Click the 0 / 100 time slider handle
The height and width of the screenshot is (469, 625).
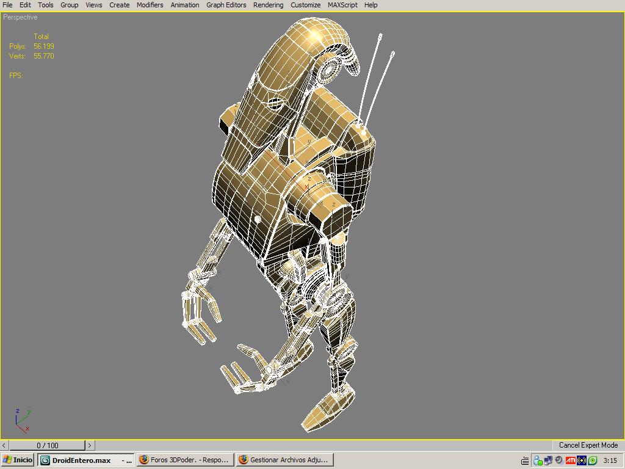[x=48, y=445]
